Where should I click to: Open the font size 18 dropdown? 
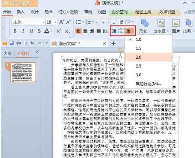(55, 22)
